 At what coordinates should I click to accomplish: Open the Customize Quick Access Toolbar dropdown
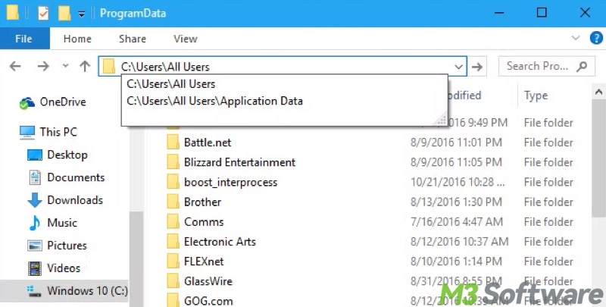point(82,14)
